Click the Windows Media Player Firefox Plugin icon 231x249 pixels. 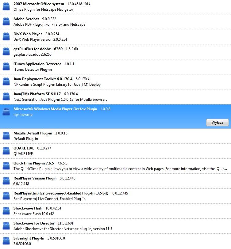coord(6,112)
